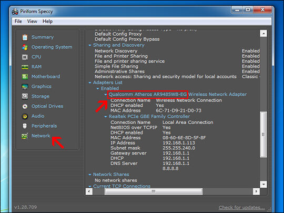284x213 pixels.
Task: Maximize the Speccy window
Action: pos(248,10)
